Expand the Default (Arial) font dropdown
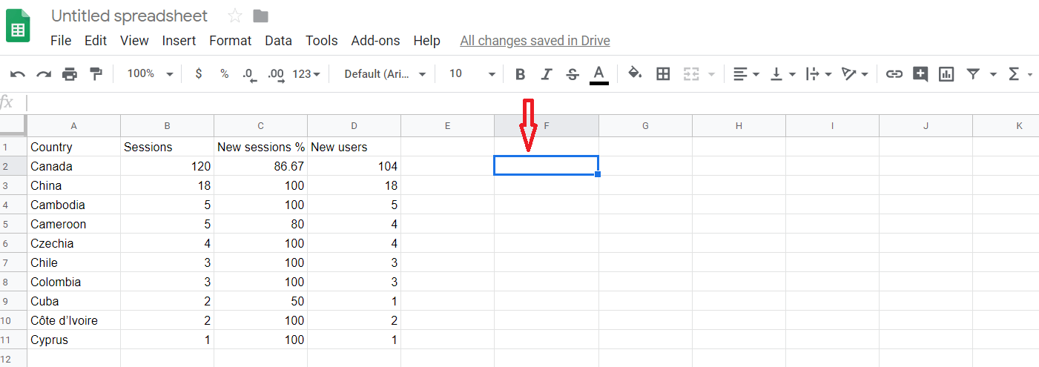The width and height of the screenshot is (1039, 367). (386, 74)
